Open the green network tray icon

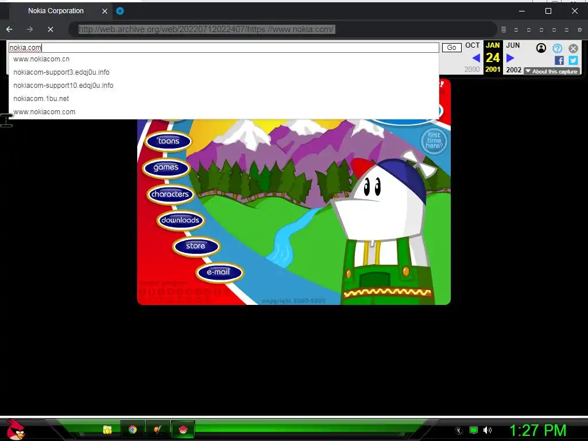coord(474,430)
